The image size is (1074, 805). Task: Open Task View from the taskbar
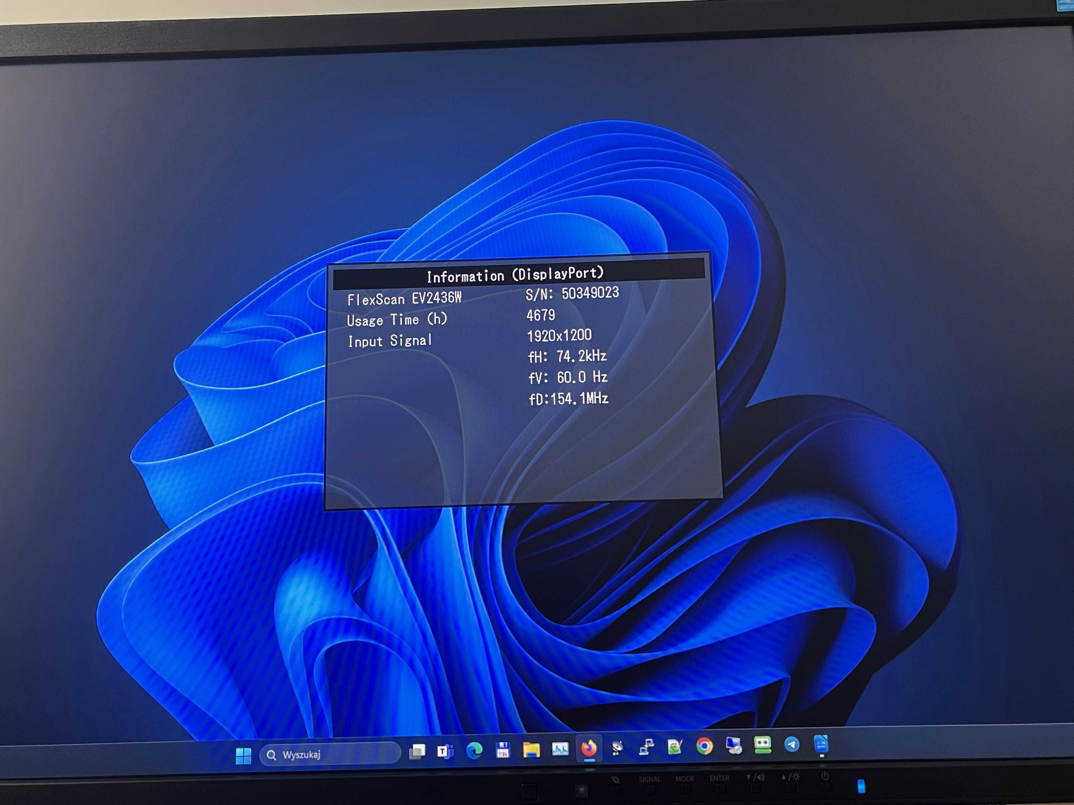point(417,752)
